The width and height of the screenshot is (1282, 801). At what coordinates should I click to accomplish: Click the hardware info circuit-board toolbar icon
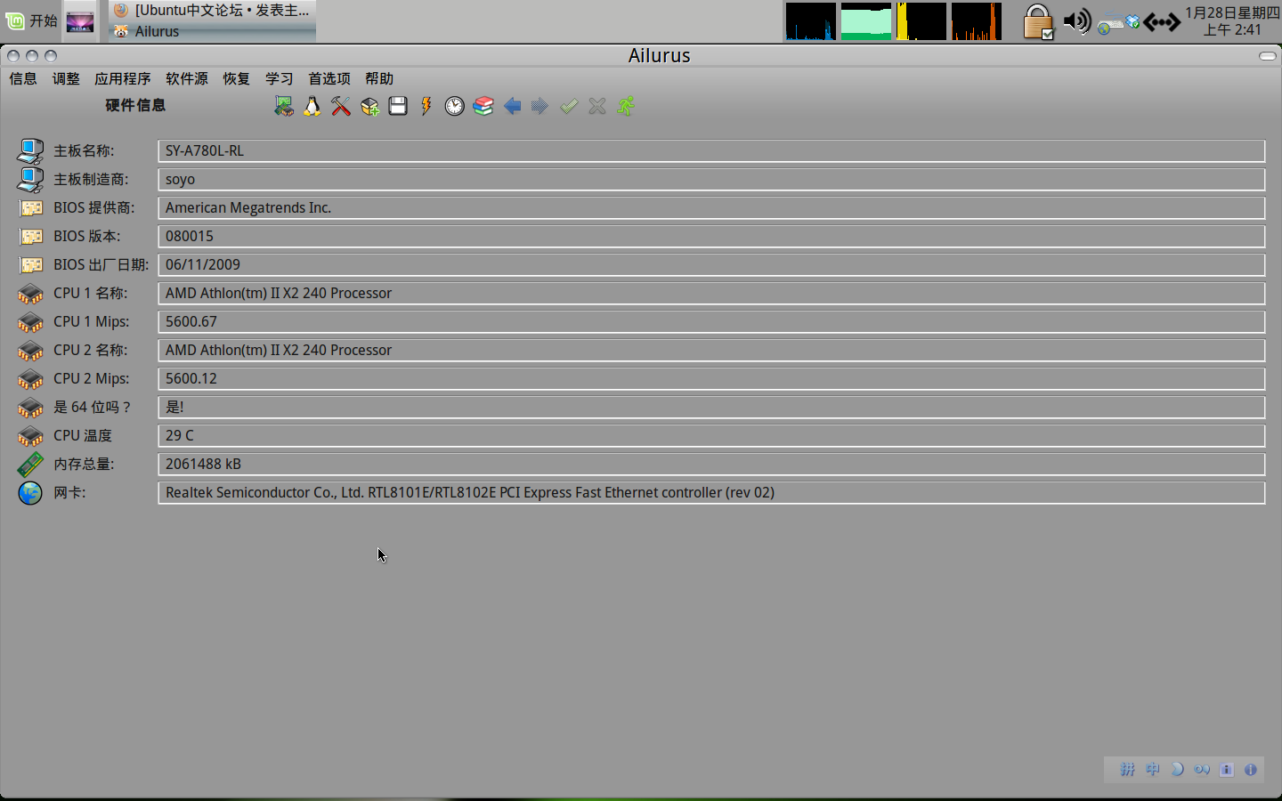[x=283, y=107]
